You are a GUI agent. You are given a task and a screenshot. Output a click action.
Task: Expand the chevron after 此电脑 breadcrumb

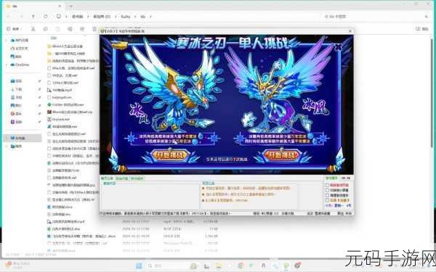[88, 17]
